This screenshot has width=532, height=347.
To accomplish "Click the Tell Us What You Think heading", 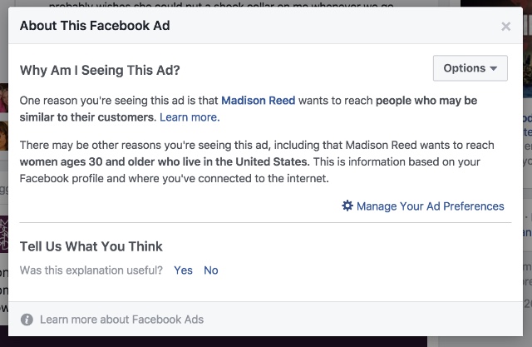I will click(91, 246).
